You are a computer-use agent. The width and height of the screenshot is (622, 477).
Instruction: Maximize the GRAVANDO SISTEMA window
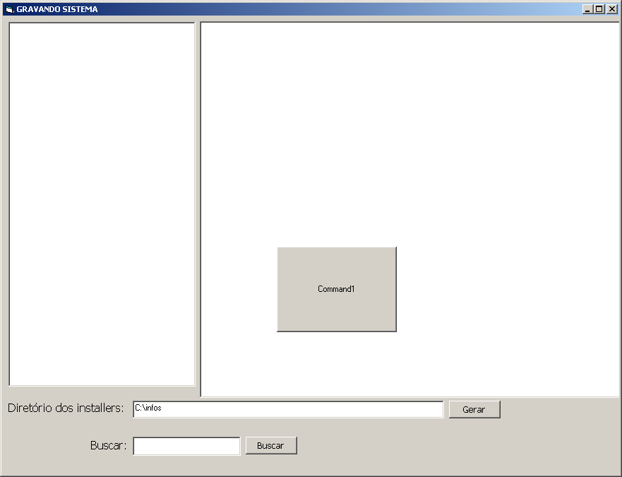pyautogui.click(x=599, y=9)
